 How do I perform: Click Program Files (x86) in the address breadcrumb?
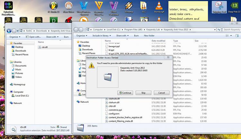click(x=133, y=29)
